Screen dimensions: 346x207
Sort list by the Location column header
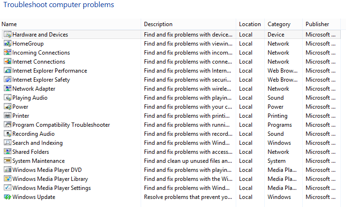tap(250, 24)
